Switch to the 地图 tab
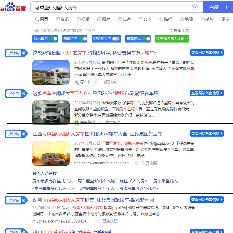The height and width of the screenshot is (233, 233). coord(186,19)
